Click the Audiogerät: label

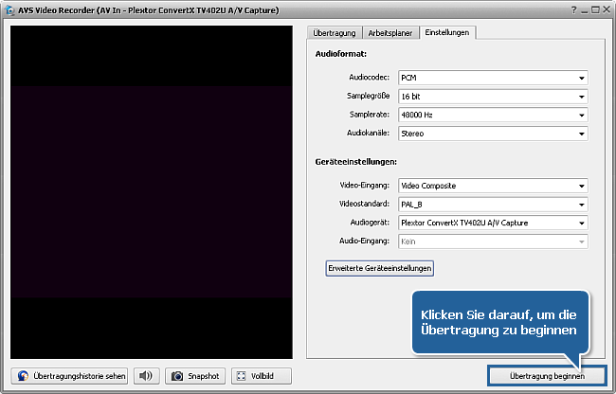(x=370, y=223)
